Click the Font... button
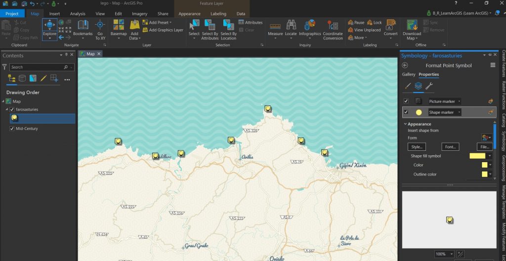The width and height of the screenshot is (506, 261). click(x=450, y=147)
